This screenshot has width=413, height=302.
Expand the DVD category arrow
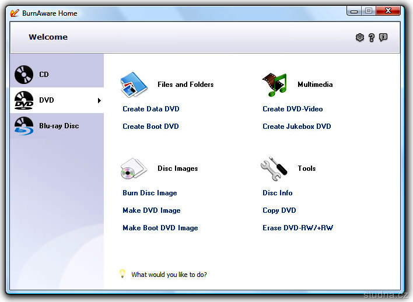pos(99,100)
